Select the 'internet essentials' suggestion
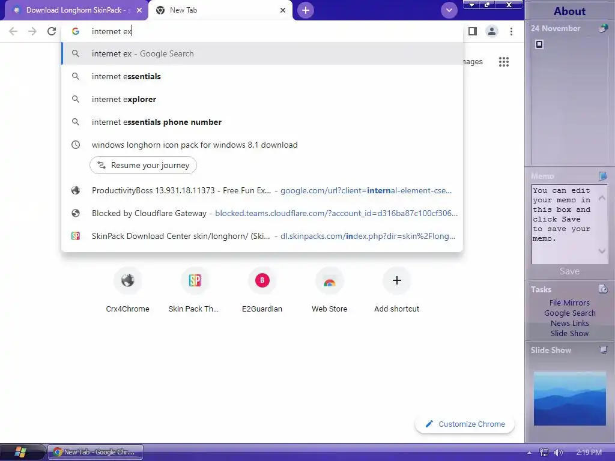Image resolution: width=615 pixels, height=461 pixels. tap(262, 76)
